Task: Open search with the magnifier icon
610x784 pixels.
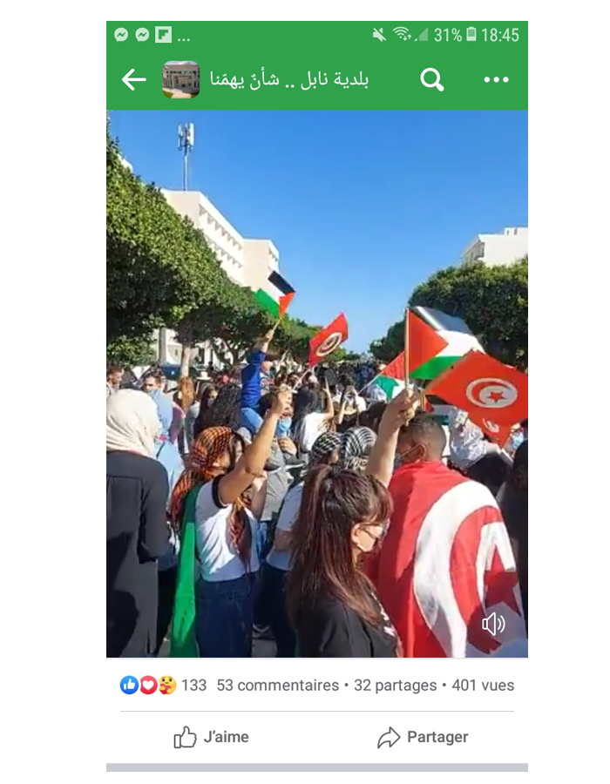Action: [x=432, y=79]
